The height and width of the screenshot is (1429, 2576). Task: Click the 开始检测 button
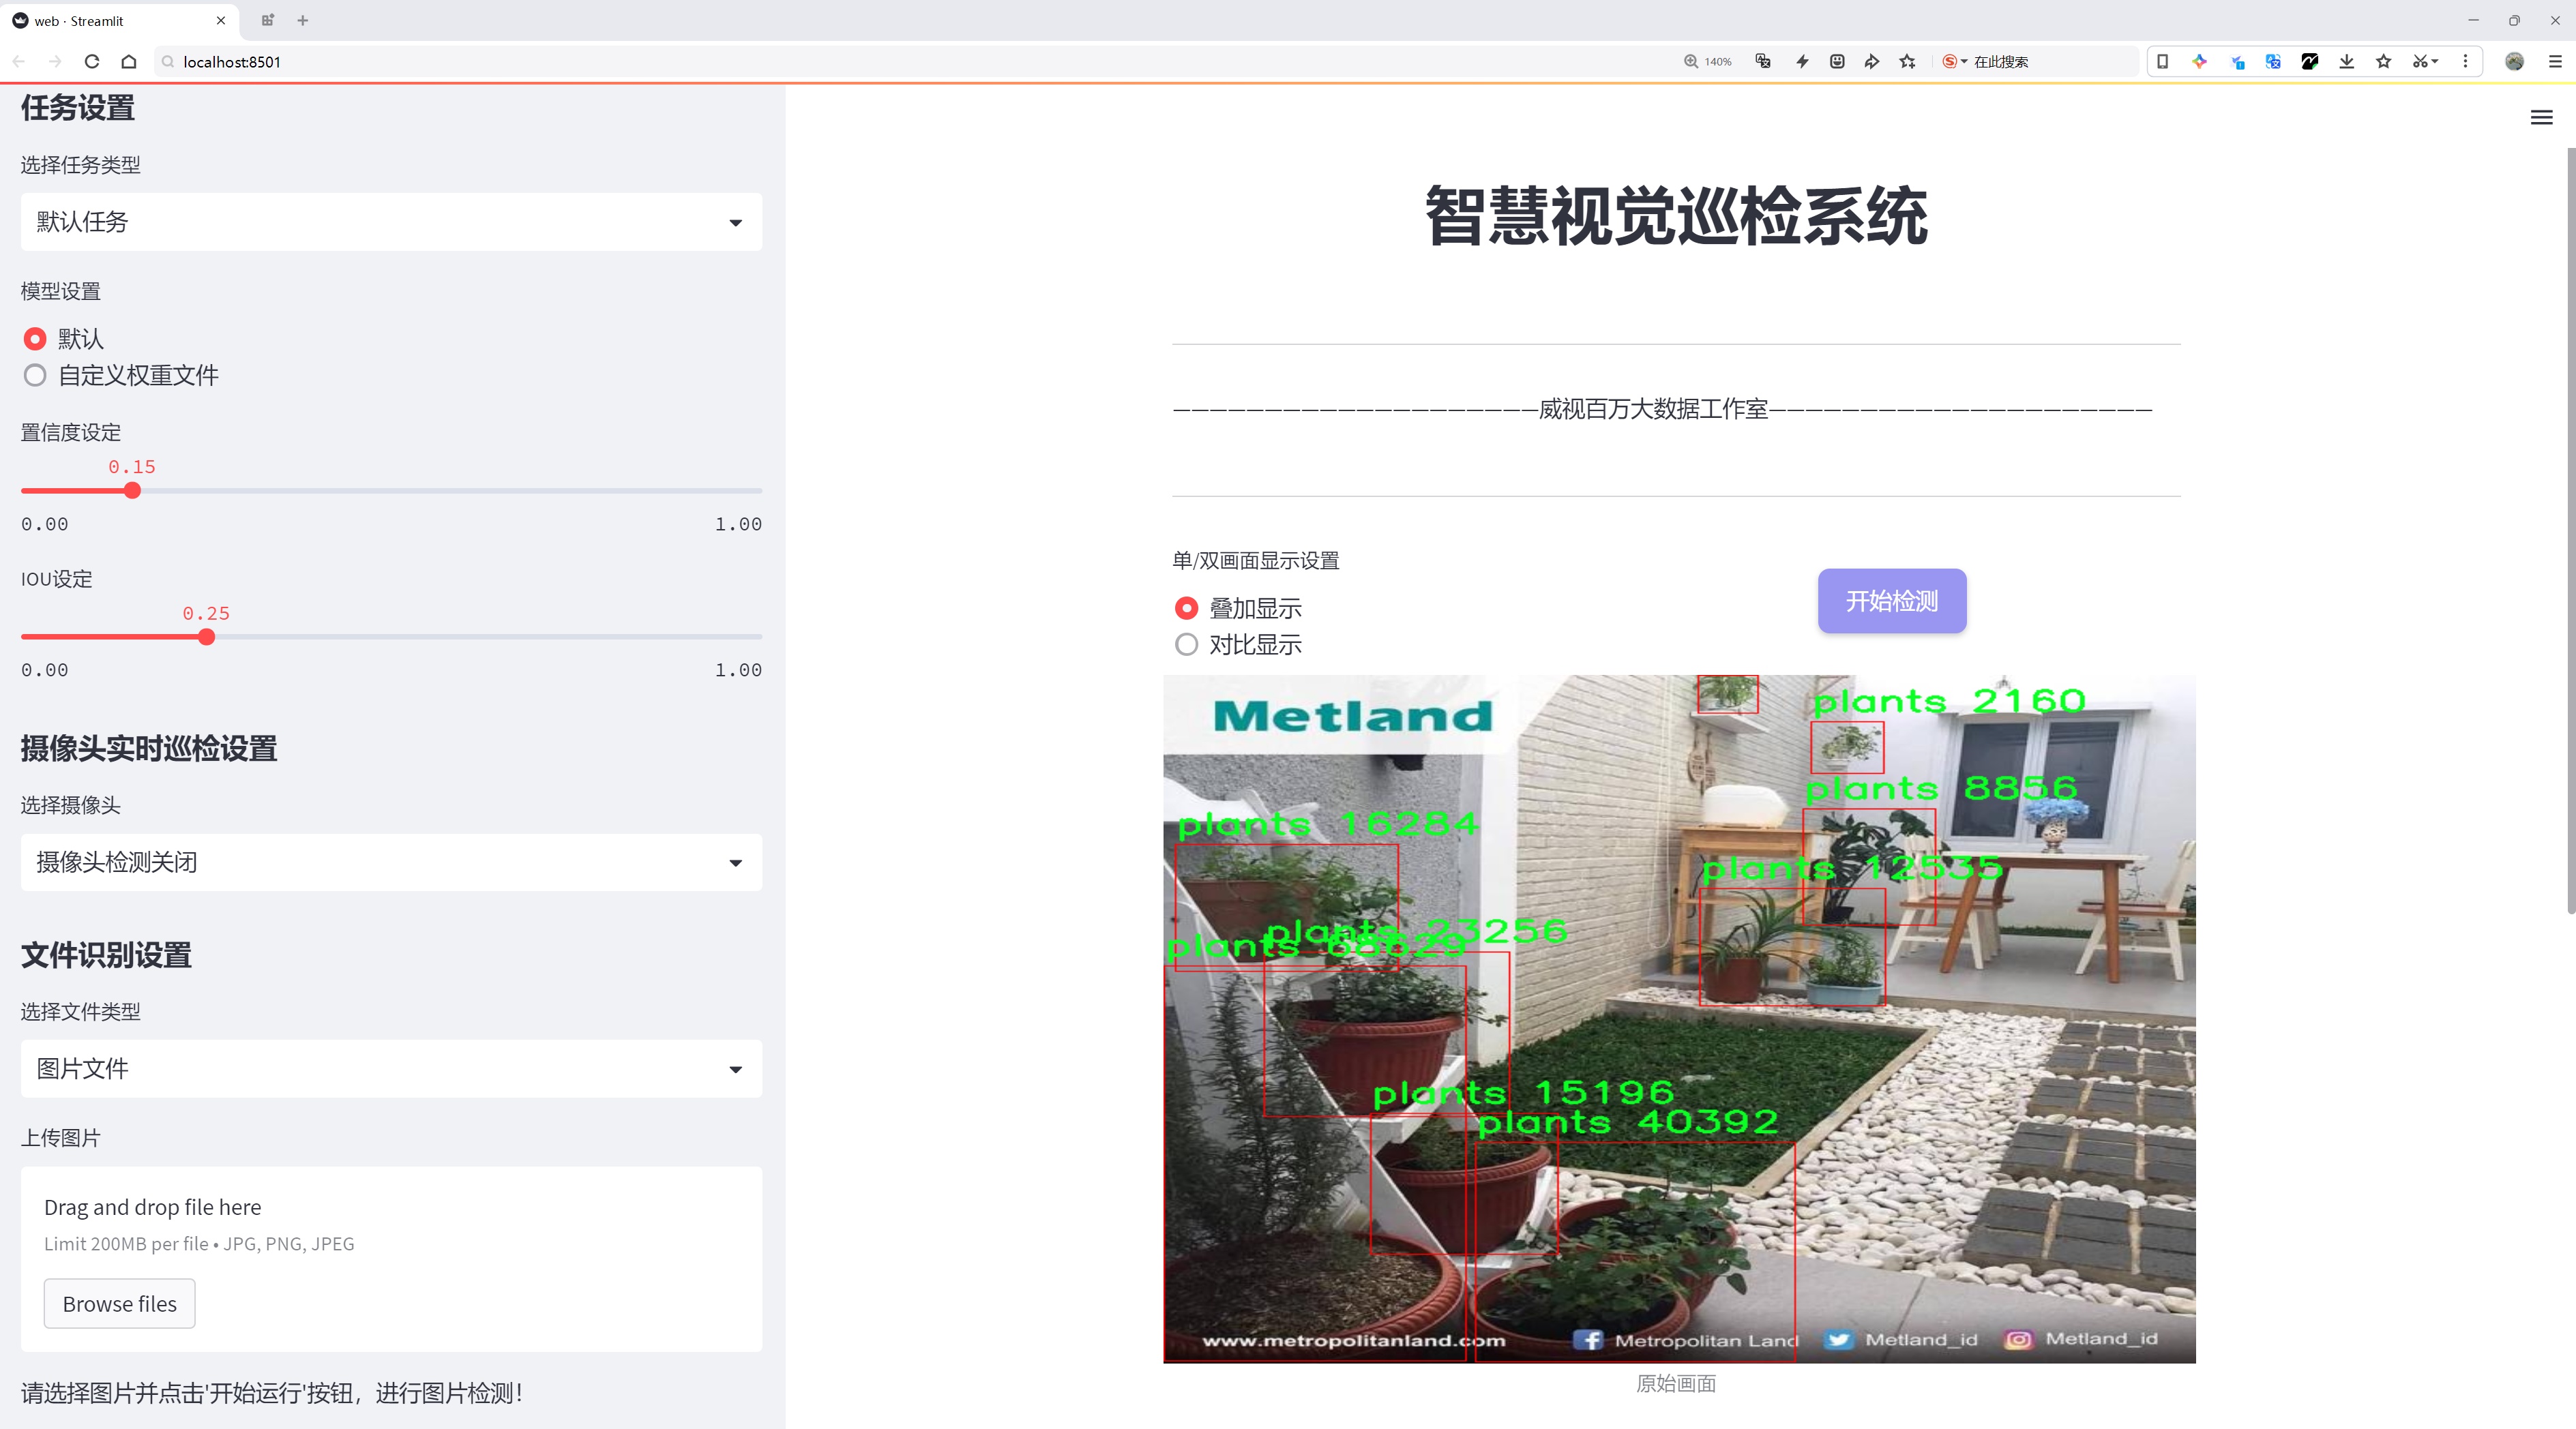point(1892,601)
